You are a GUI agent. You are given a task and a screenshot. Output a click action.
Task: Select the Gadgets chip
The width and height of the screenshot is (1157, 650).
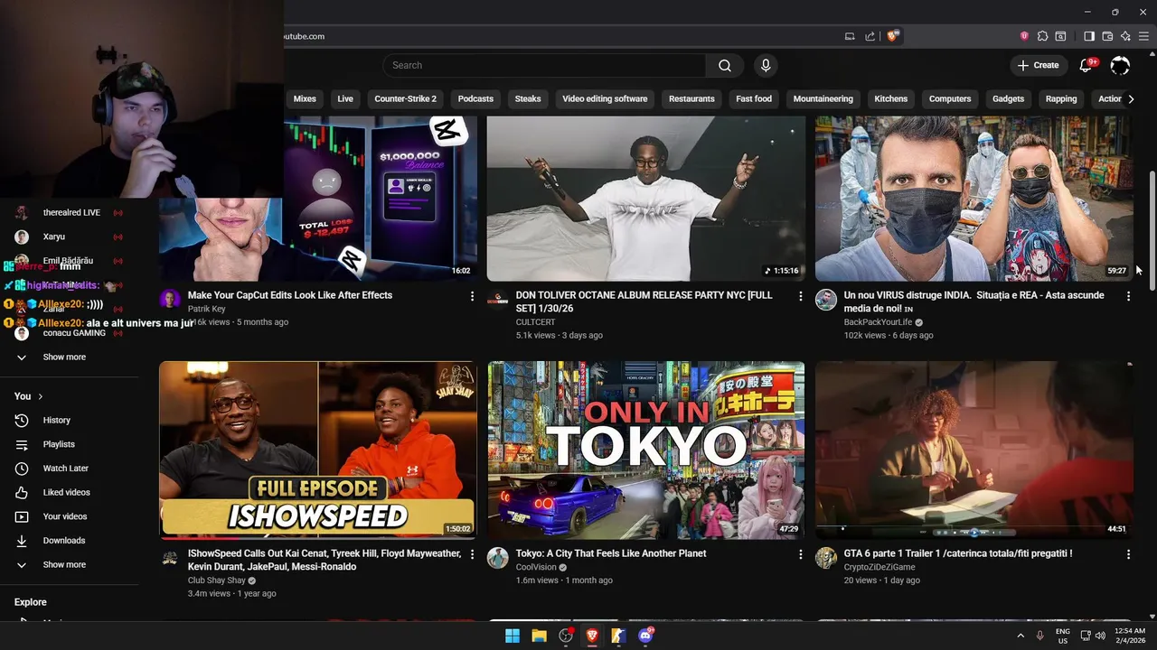coord(1008,98)
